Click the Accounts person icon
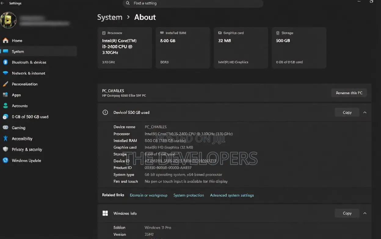 [5, 106]
